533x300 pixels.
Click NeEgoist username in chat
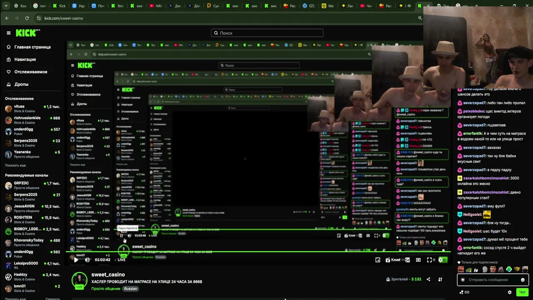[472, 215]
